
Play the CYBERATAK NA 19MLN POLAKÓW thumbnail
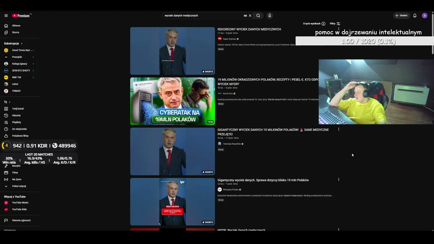click(173, 101)
